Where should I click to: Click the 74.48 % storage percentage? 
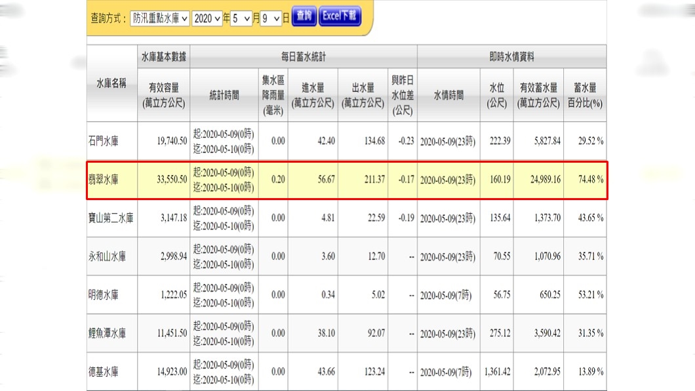point(591,180)
